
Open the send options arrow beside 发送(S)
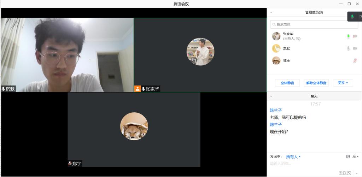(x=357, y=173)
